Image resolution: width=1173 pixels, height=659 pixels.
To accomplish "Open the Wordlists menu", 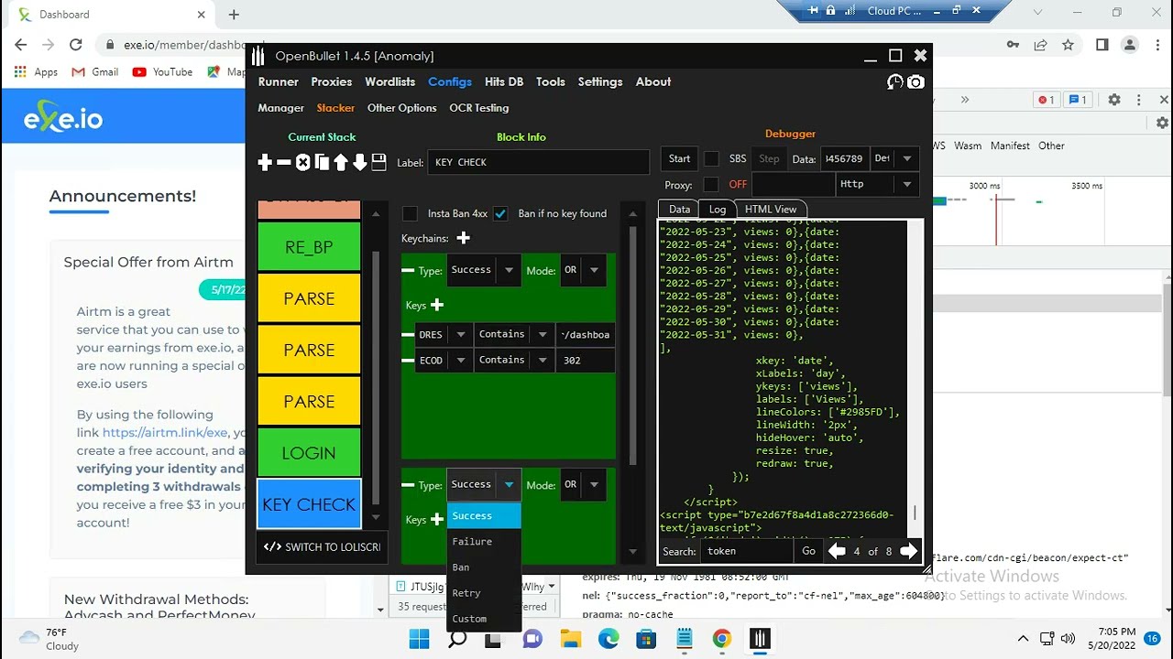I will click(390, 81).
